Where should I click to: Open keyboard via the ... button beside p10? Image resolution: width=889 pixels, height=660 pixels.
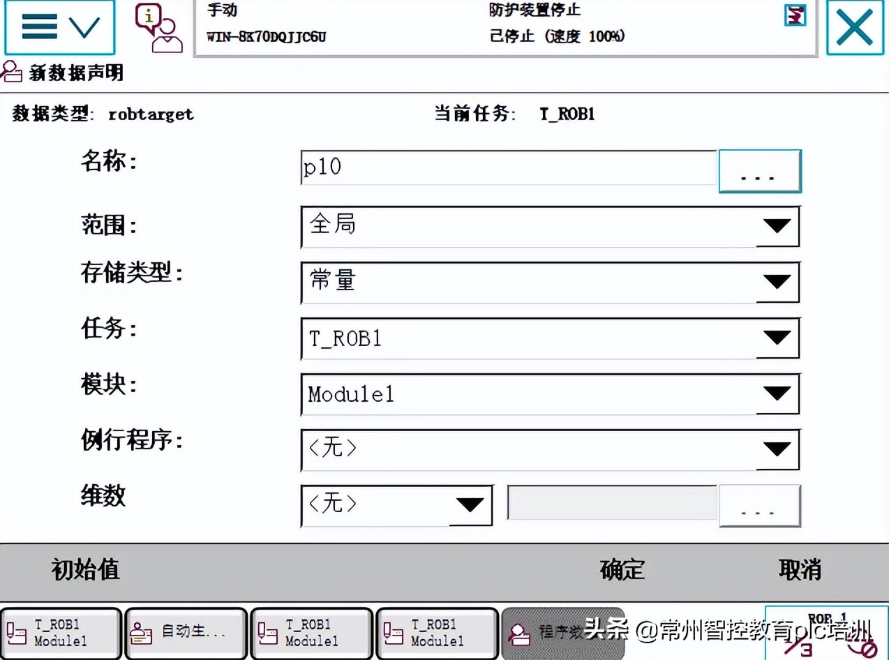(759, 171)
